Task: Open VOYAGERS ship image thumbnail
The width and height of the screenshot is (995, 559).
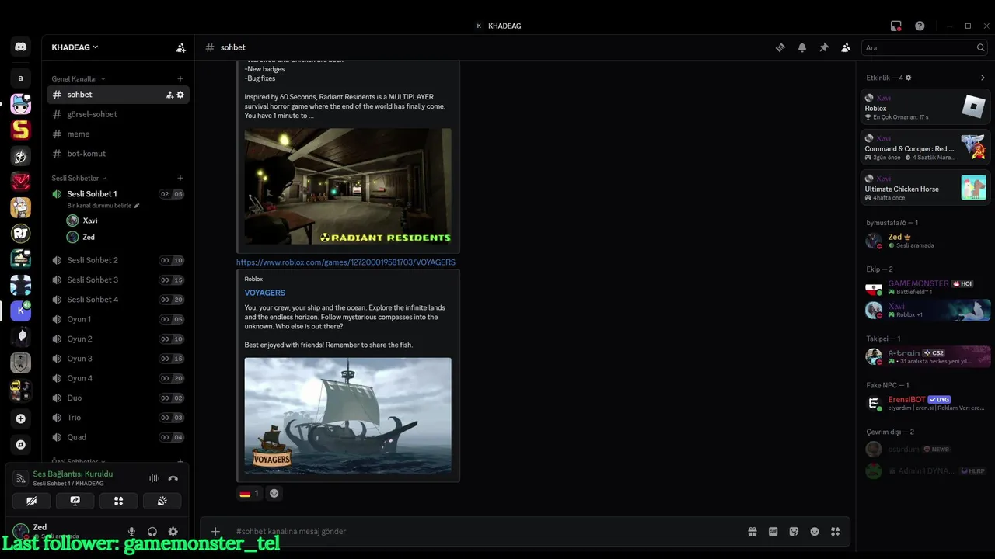Action: [x=347, y=415]
